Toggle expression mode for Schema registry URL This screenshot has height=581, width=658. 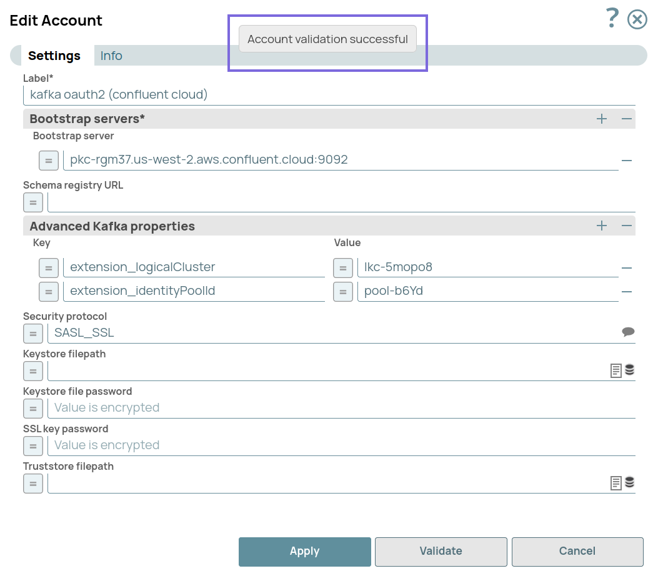click(33, 202)
